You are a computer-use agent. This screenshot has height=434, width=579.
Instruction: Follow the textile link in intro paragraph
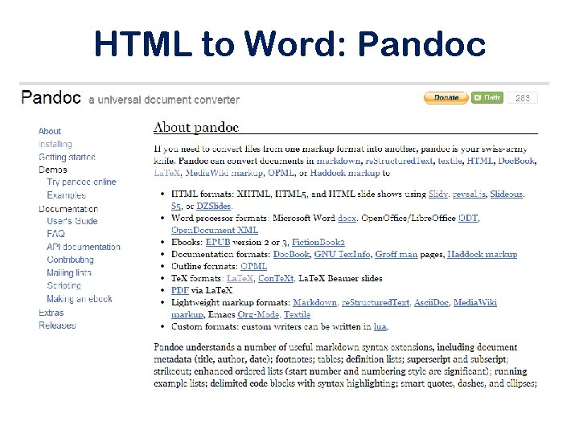450,161
